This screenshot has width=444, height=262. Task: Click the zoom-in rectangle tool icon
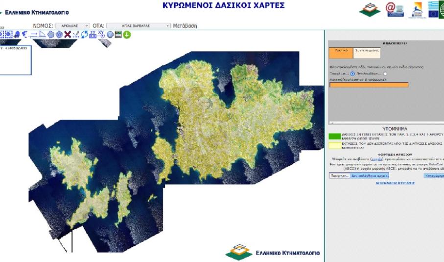point(2,34)
